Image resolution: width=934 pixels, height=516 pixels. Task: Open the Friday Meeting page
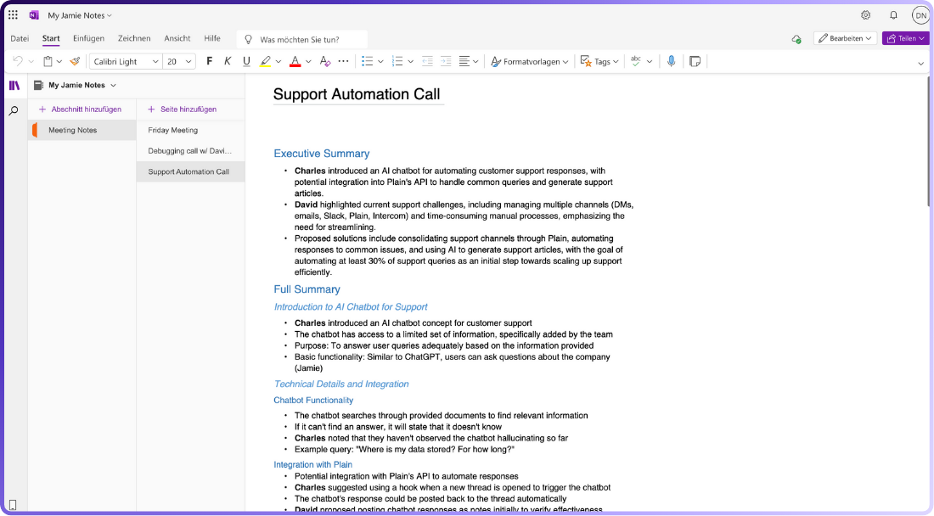(190, 130)
